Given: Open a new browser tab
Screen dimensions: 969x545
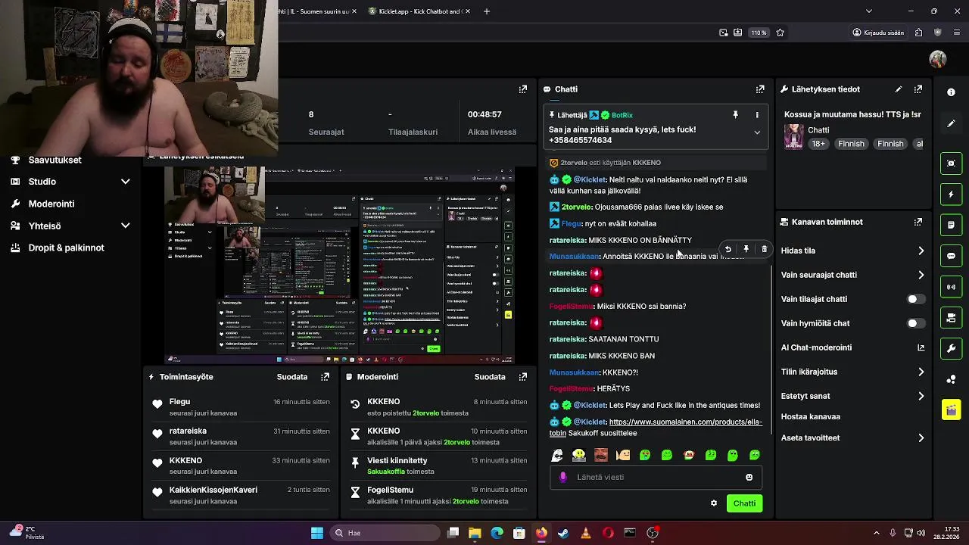Looking at the screenshot, I should (487, 11).
